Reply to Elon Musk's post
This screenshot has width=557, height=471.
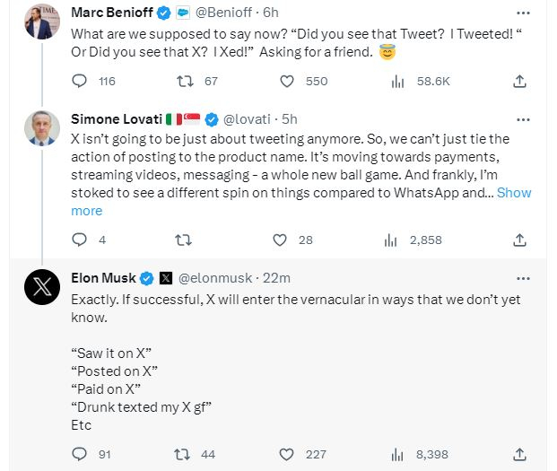pyautogui.click(x=79, y=454)
